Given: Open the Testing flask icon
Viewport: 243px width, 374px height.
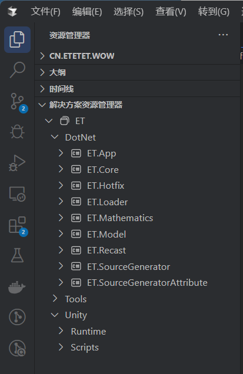Looking at the screenshot, I should (x=17, y=255).
